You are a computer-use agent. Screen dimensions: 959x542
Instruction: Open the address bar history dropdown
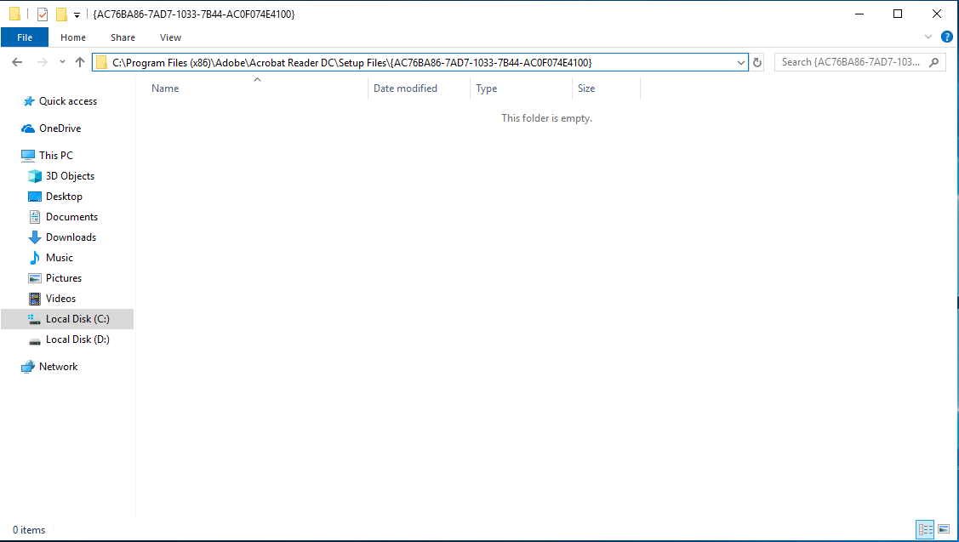(x=740, y=62)
